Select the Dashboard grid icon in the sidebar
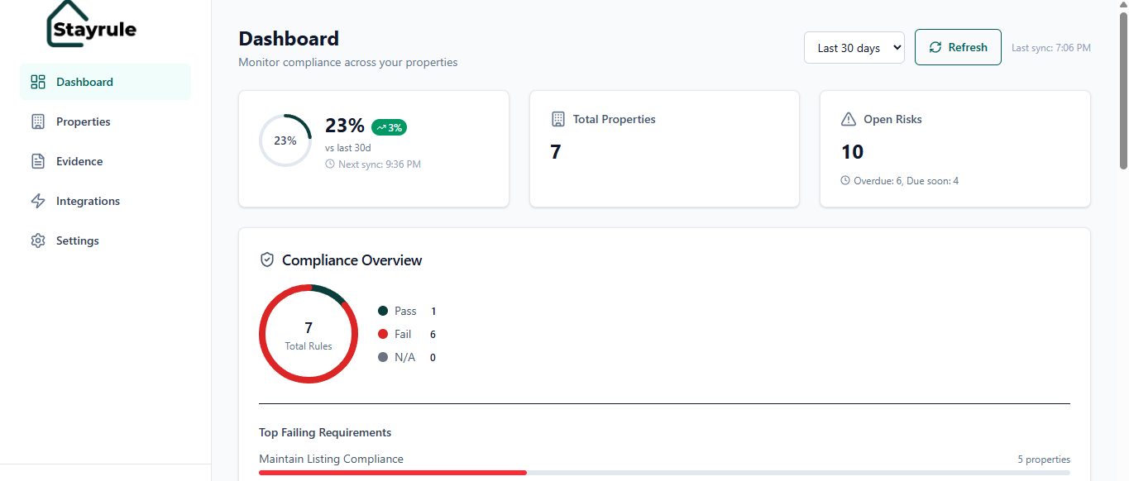This screenshot has width=1129, height=481. tap(37, 82)
